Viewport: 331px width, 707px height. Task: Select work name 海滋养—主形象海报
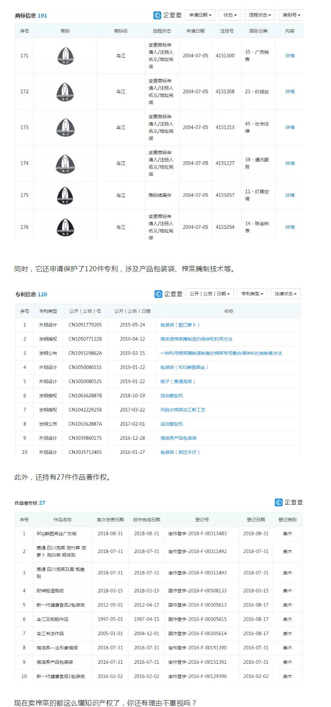[57, 648]
